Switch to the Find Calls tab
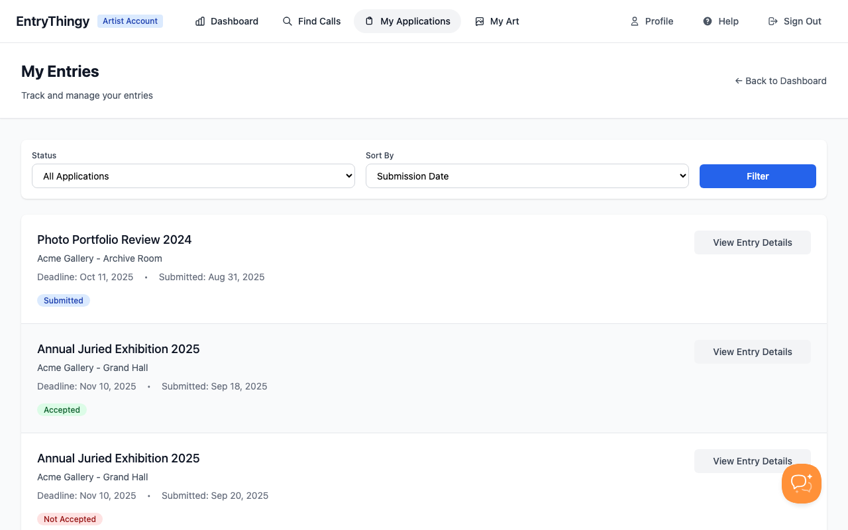This screenshot has height=530, width=848. [311, 21]
